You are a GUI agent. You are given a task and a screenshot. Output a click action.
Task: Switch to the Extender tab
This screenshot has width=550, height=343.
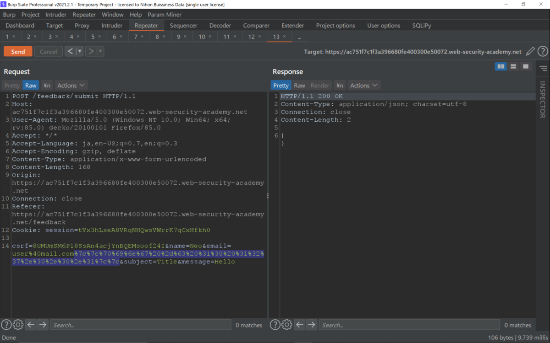293,26
